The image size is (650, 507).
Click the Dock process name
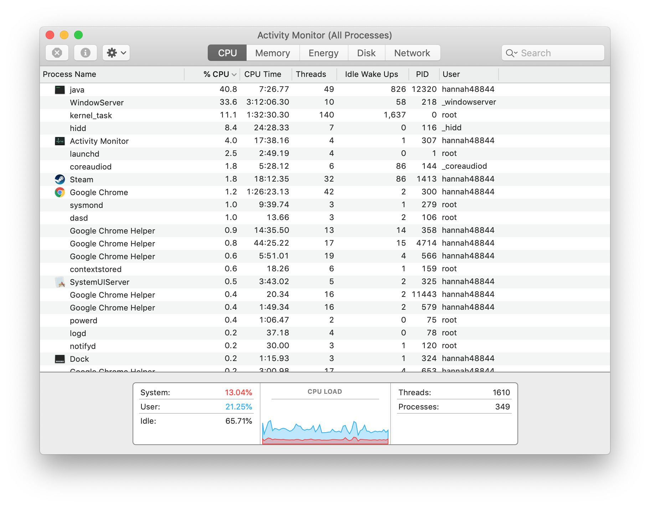(79, 359)
